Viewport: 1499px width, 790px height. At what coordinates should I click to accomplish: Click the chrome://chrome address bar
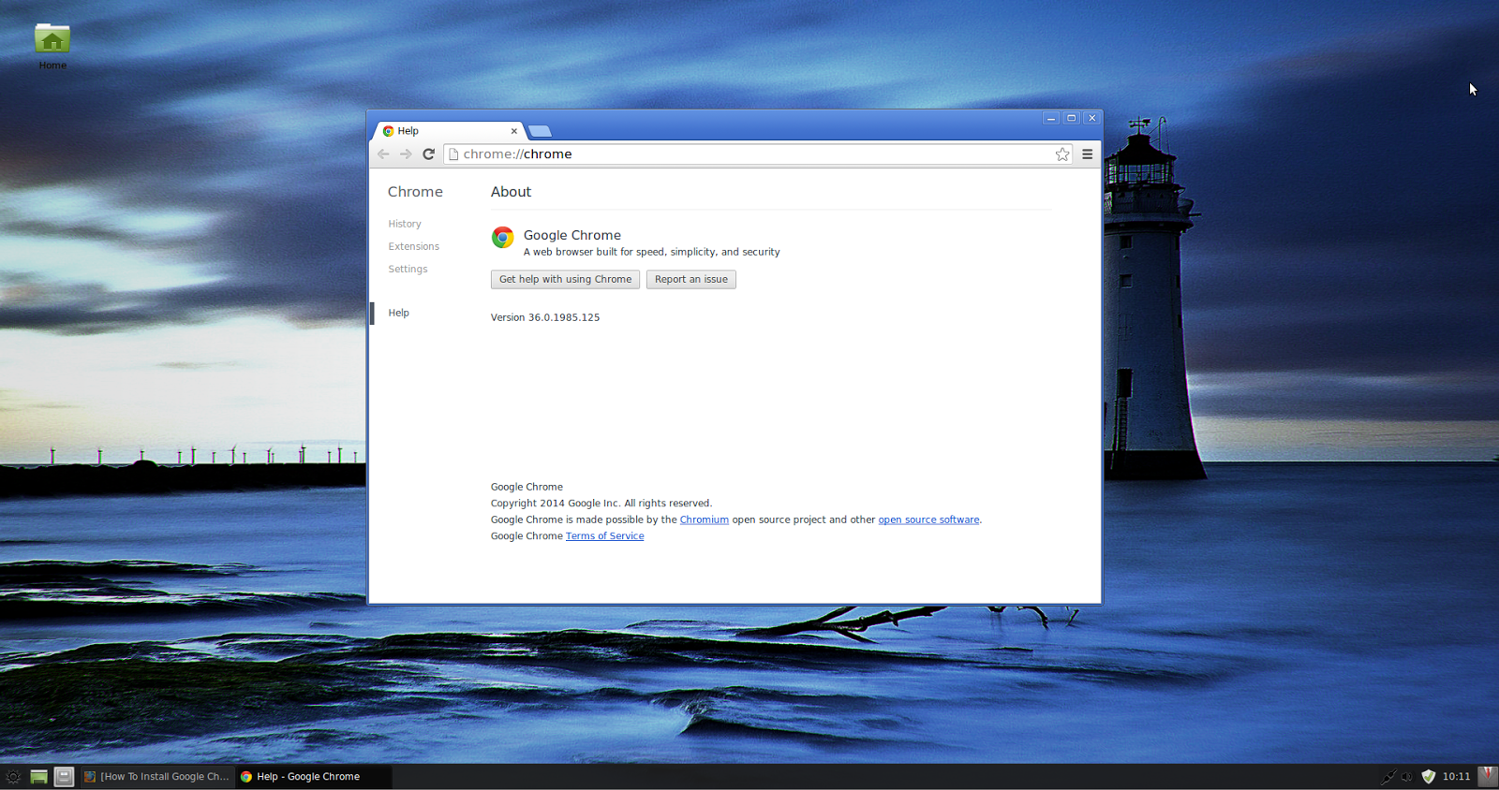click(757, 154)
